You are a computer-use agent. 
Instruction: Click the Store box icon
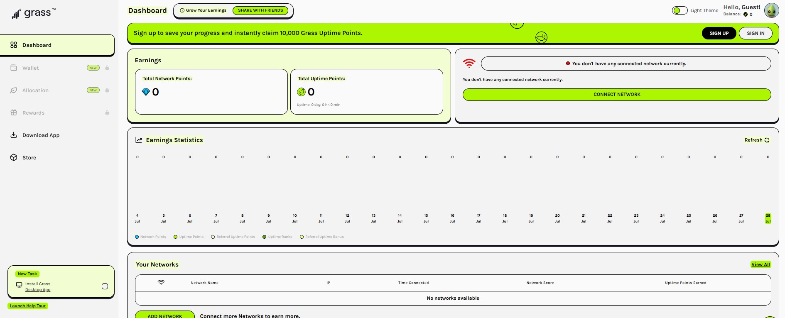pyautogui.click(x=14, y=157)
